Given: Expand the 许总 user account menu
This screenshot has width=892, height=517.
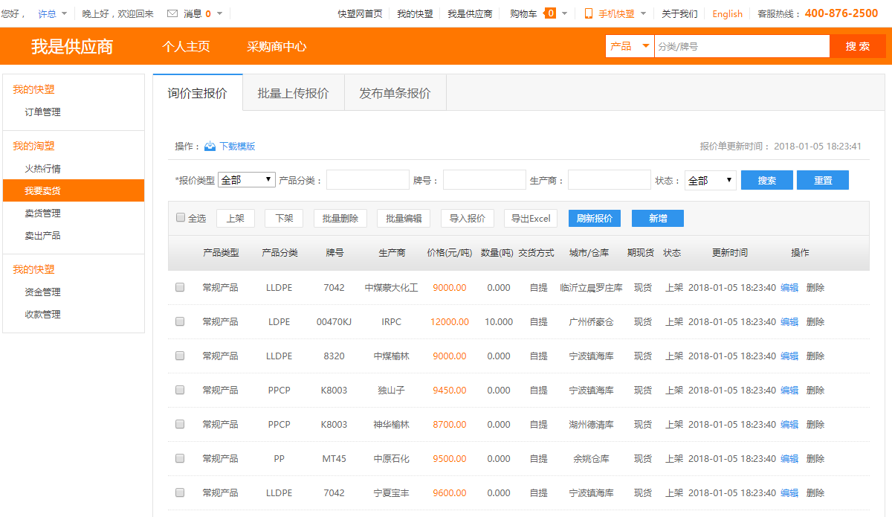Looking at the screenshot, I should (52, 13).
